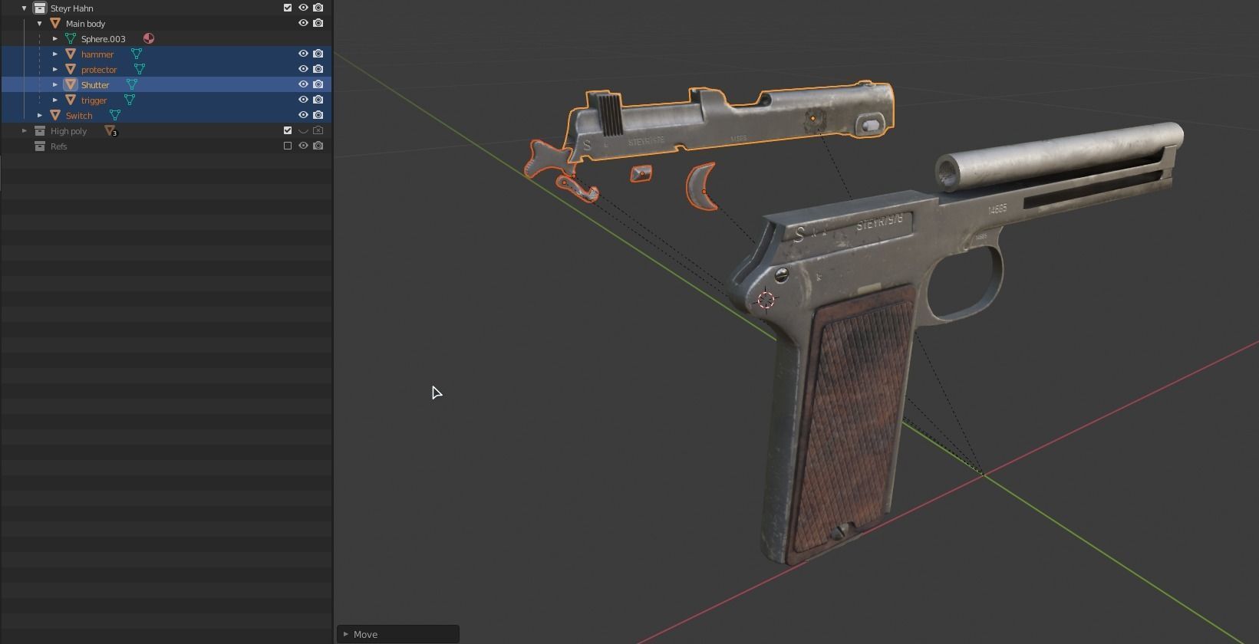Click the Switch mesh data icon
The height and width of the screenshot is (644, 1259).
tap(114, 115)
